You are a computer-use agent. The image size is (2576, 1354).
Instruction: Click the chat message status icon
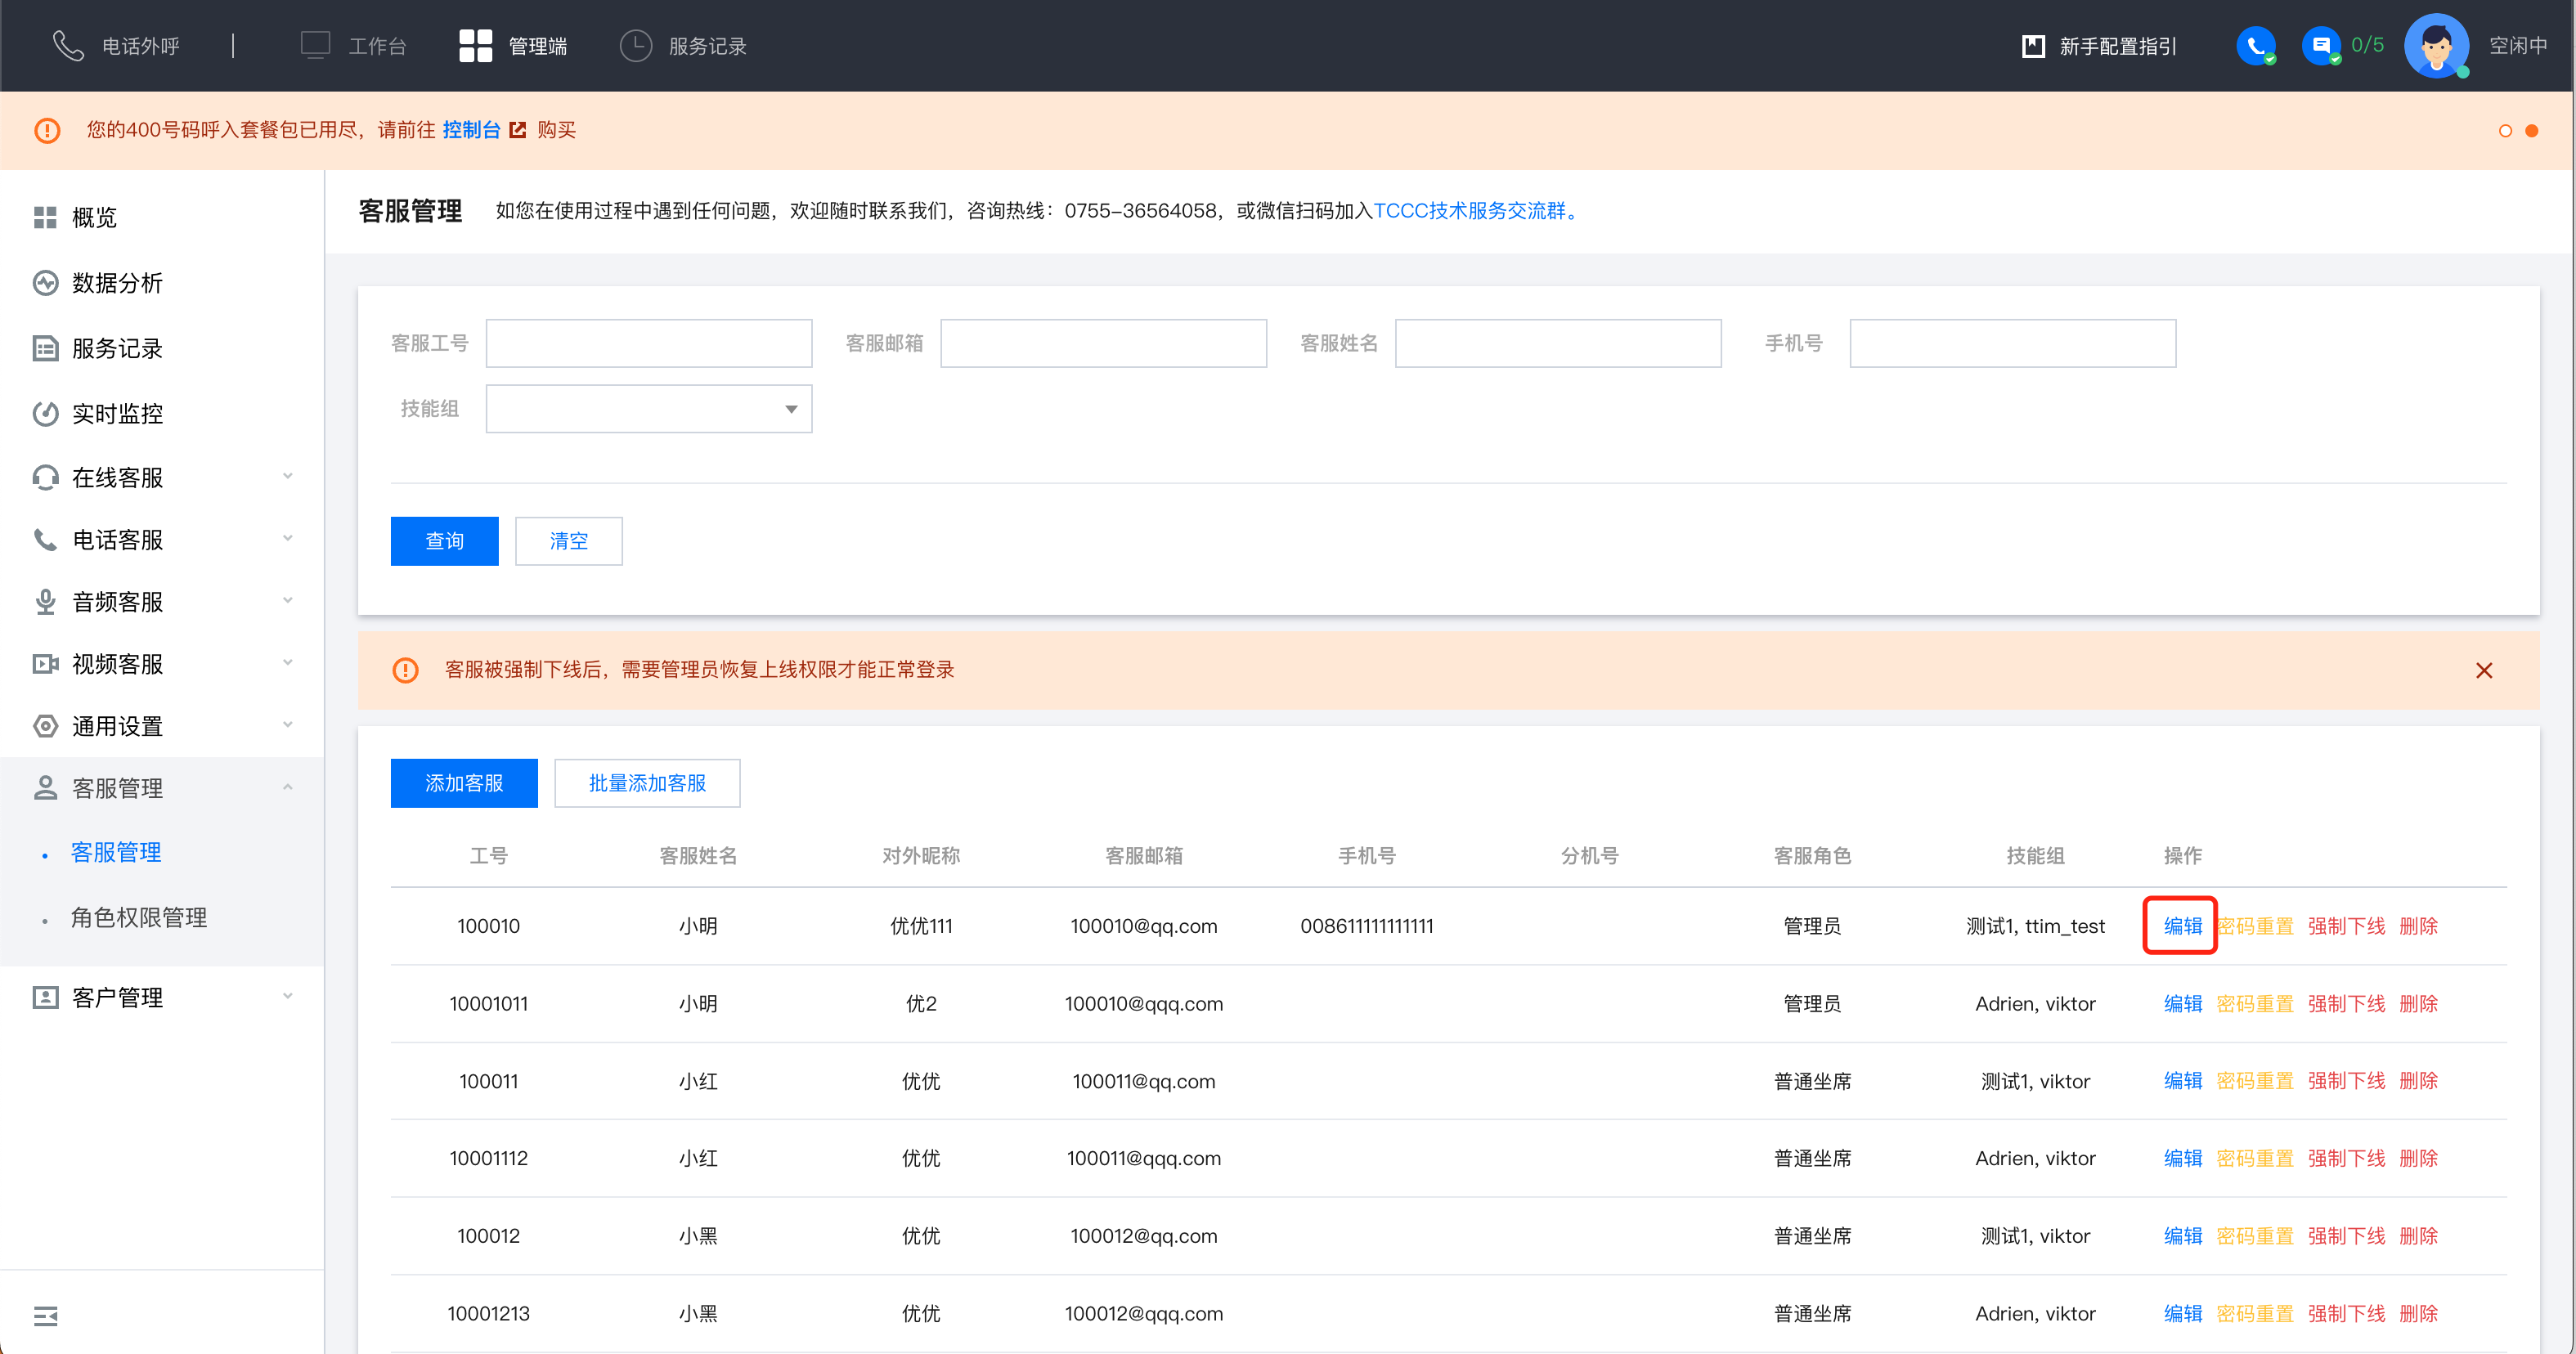pyautogui.click(x=2320, y=46)
